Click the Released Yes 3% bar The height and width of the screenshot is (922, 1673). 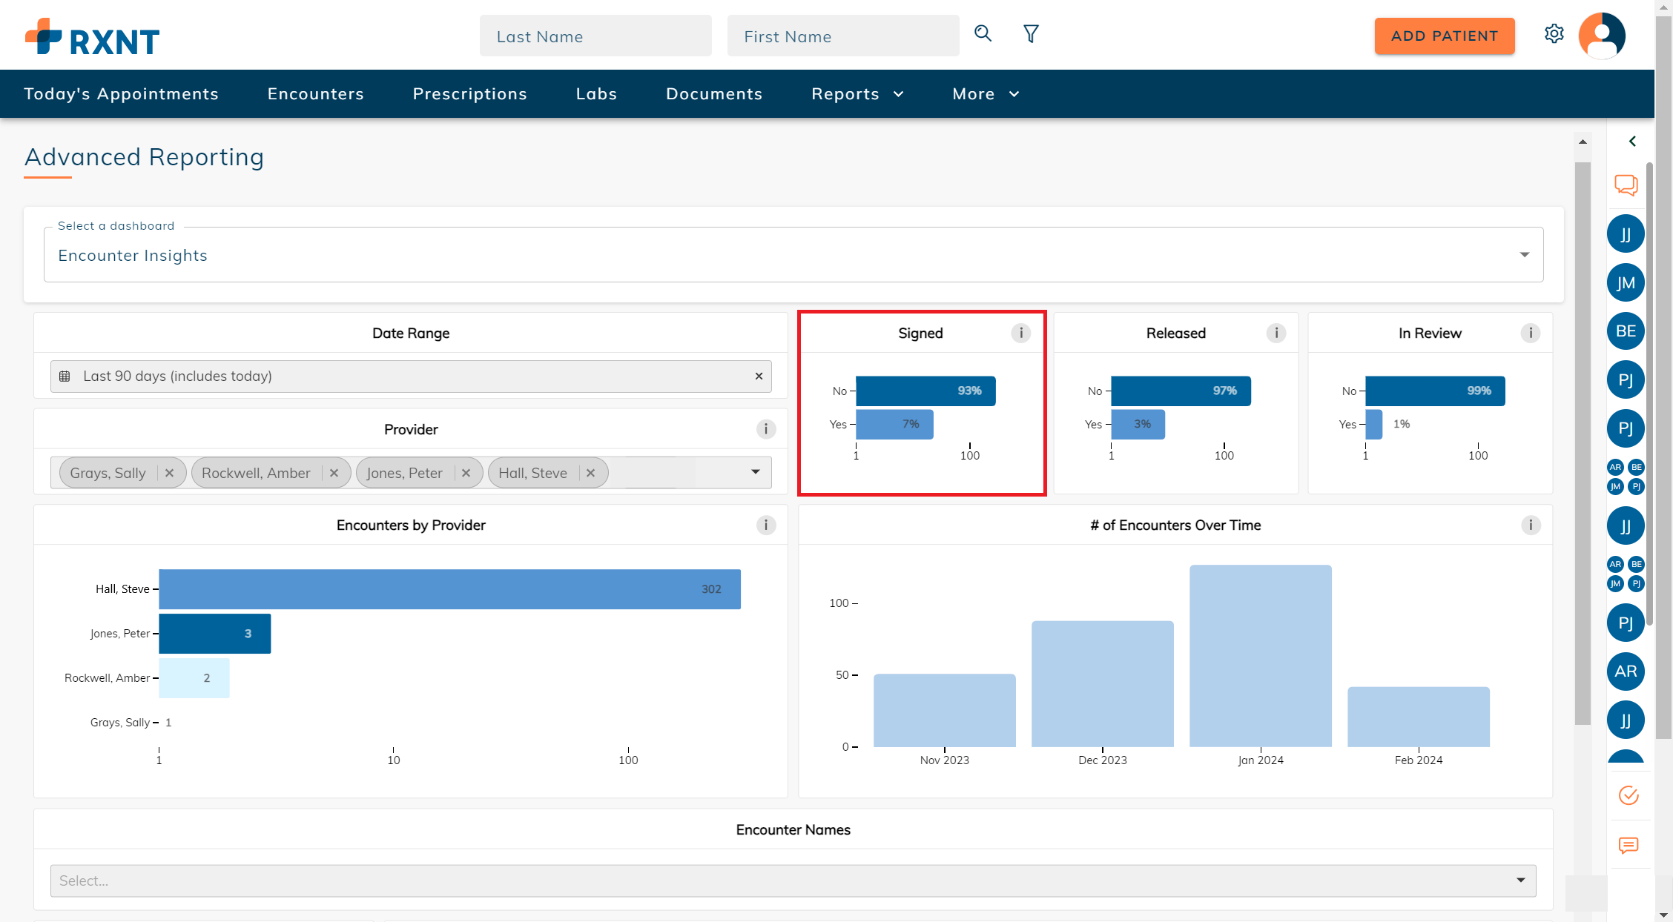coord(1138,425)
